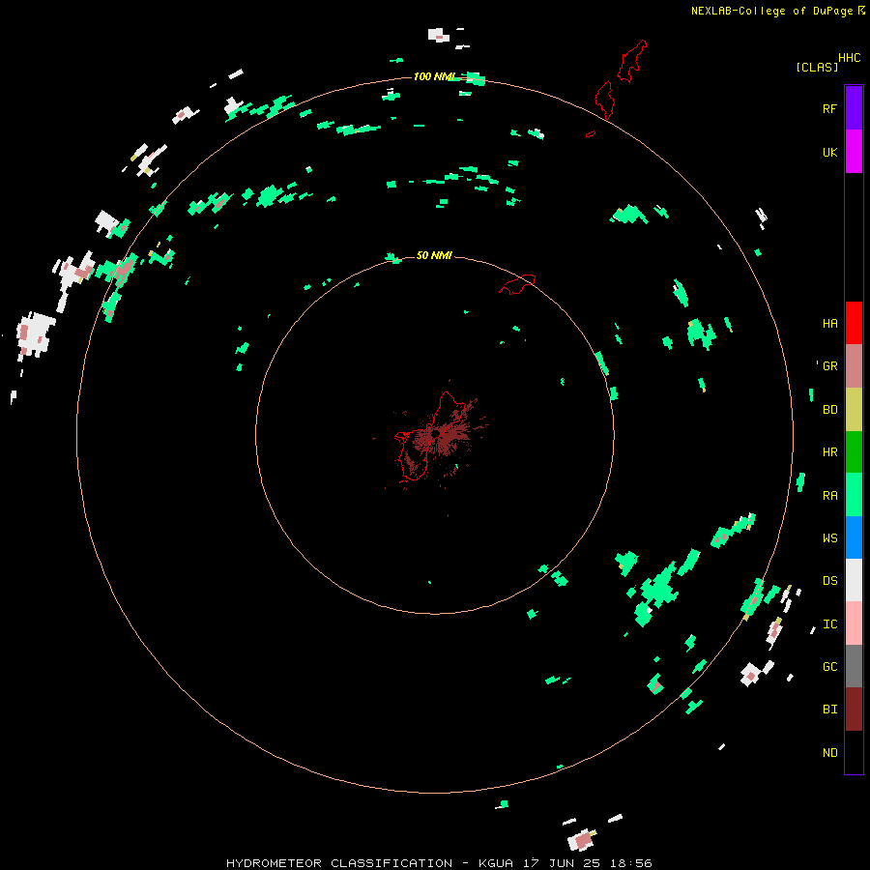Click the DS legend label
870x870 pixels.
829,580
